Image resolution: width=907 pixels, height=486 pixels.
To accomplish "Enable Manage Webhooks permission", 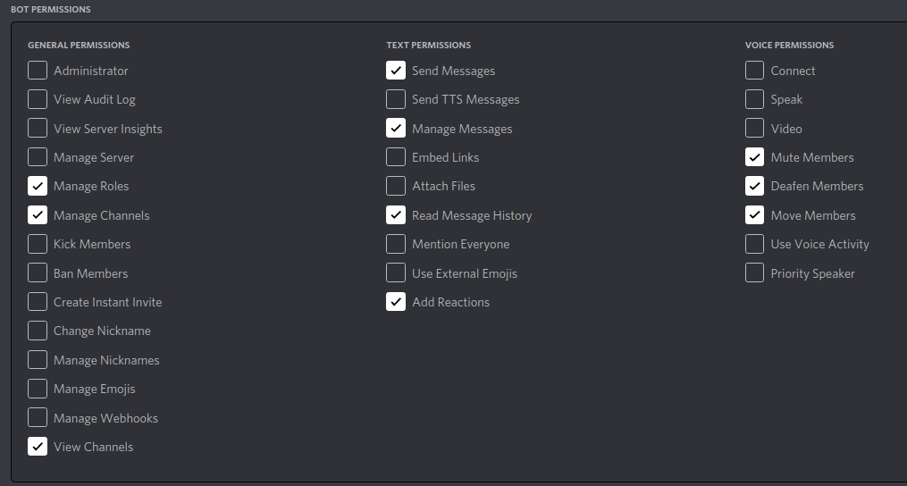I will click(x=38, y=418).
